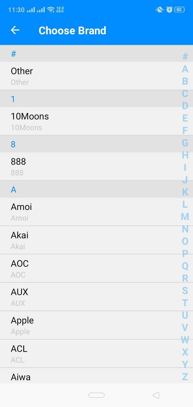193x407 pixels.
Task: Tap the Wi-Fi status icon
Action: [x=50, y=10]
